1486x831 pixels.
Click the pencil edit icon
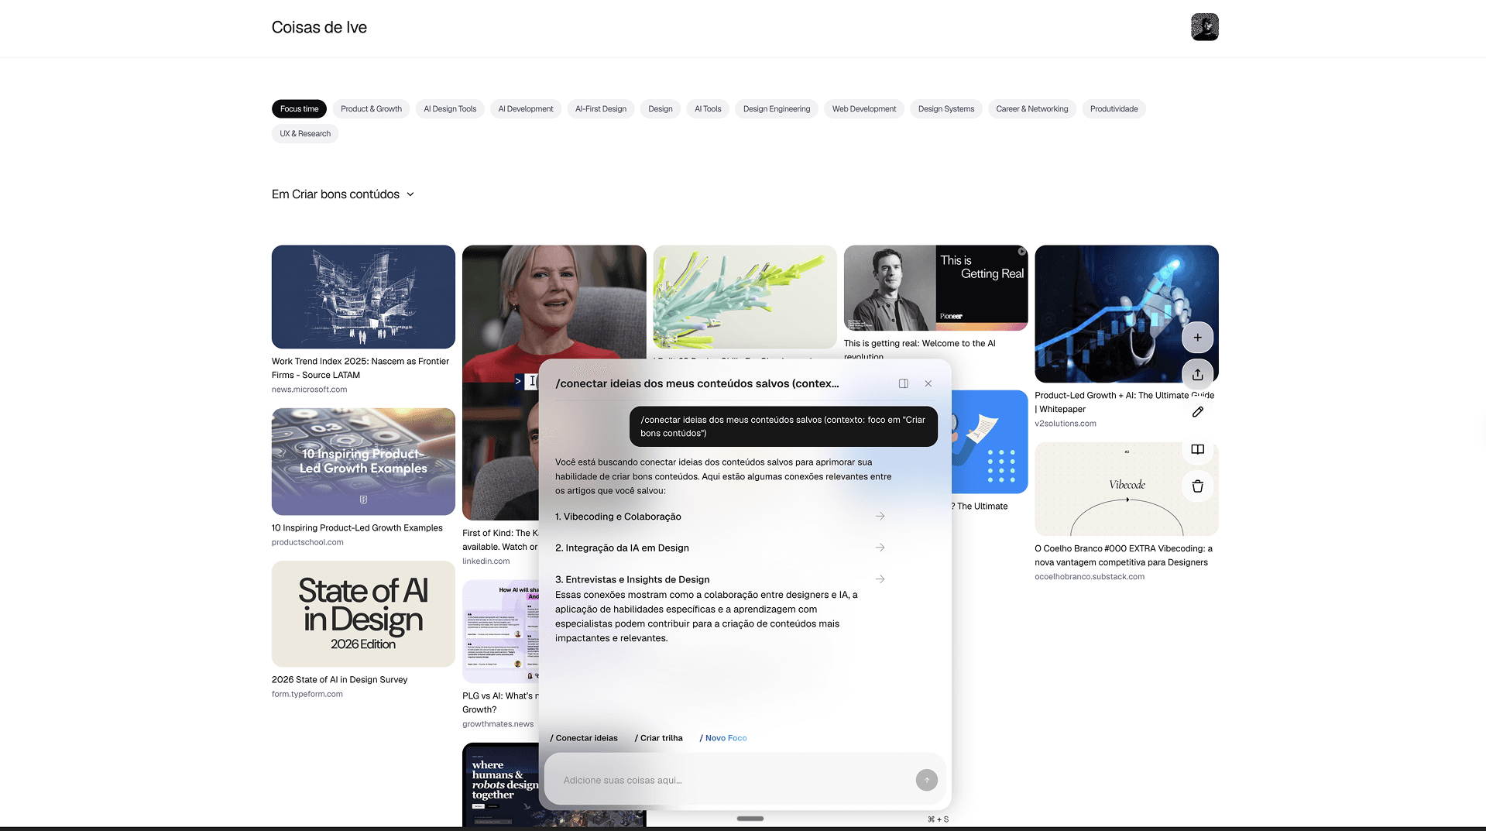[1197, 412]
